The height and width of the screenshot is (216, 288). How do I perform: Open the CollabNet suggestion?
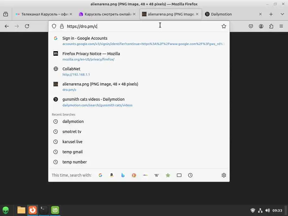click(139, 71)
